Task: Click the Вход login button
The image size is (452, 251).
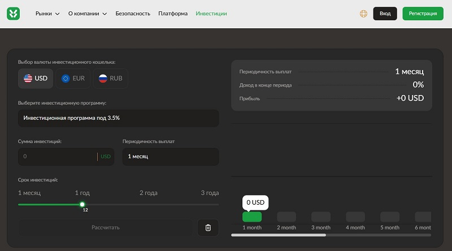Action: point(385,14)
